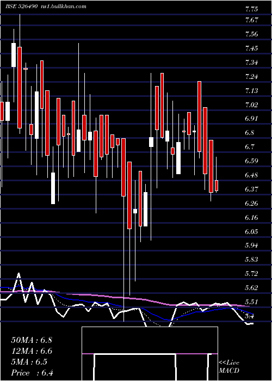Click the 6.48 price axis label

click(x=251, y=175)
